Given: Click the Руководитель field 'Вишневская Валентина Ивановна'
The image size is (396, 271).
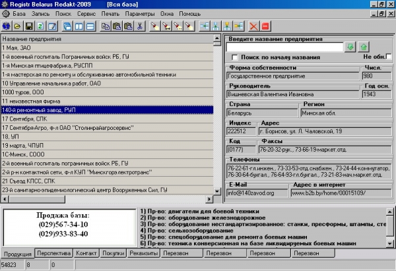Looking at the screenshot, I should [x=292, y=94].
